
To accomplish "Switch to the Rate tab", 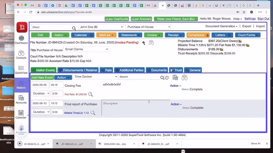I will (107, 70).
